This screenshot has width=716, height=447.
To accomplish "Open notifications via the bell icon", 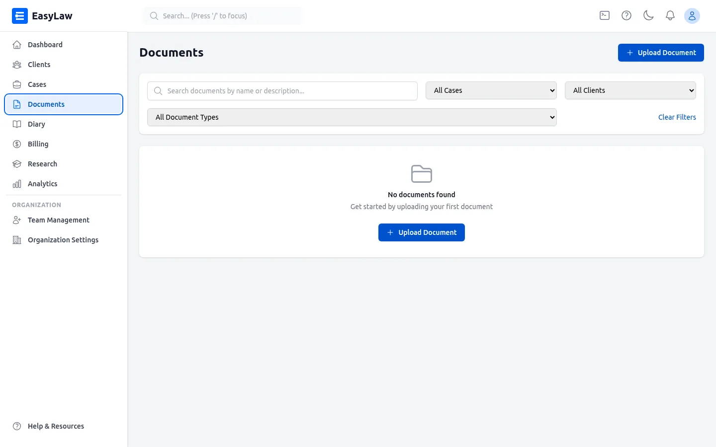I will tap(670, 15).
